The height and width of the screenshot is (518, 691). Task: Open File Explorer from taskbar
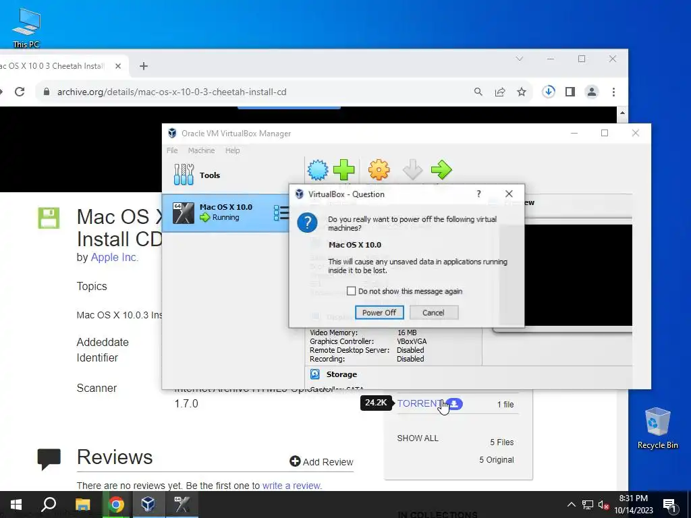tap(82, 505)
